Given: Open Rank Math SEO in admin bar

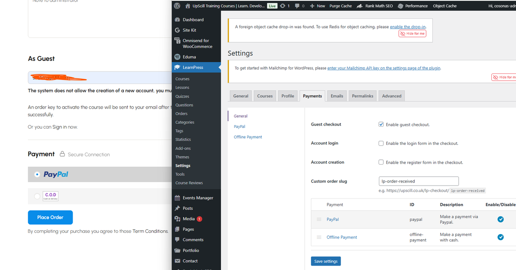Looking at the screenshot, I should (x=375, y=6).
